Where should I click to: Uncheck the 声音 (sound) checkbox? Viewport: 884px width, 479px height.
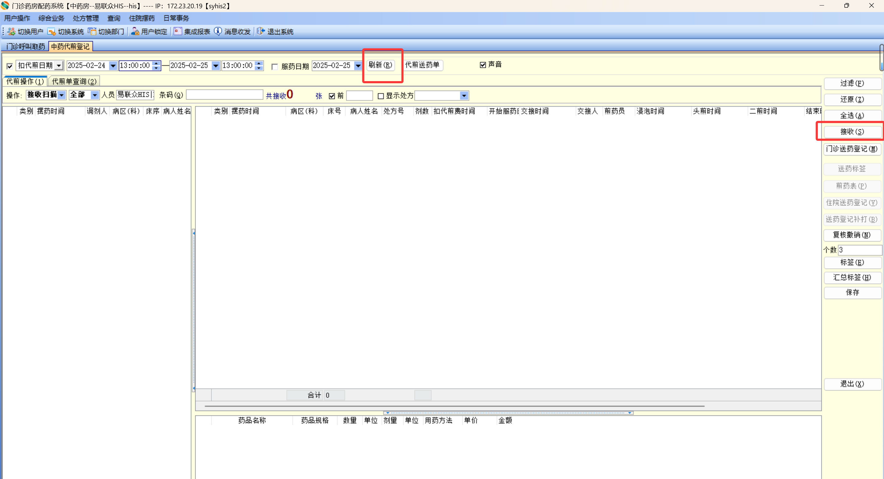coord(483,65)
